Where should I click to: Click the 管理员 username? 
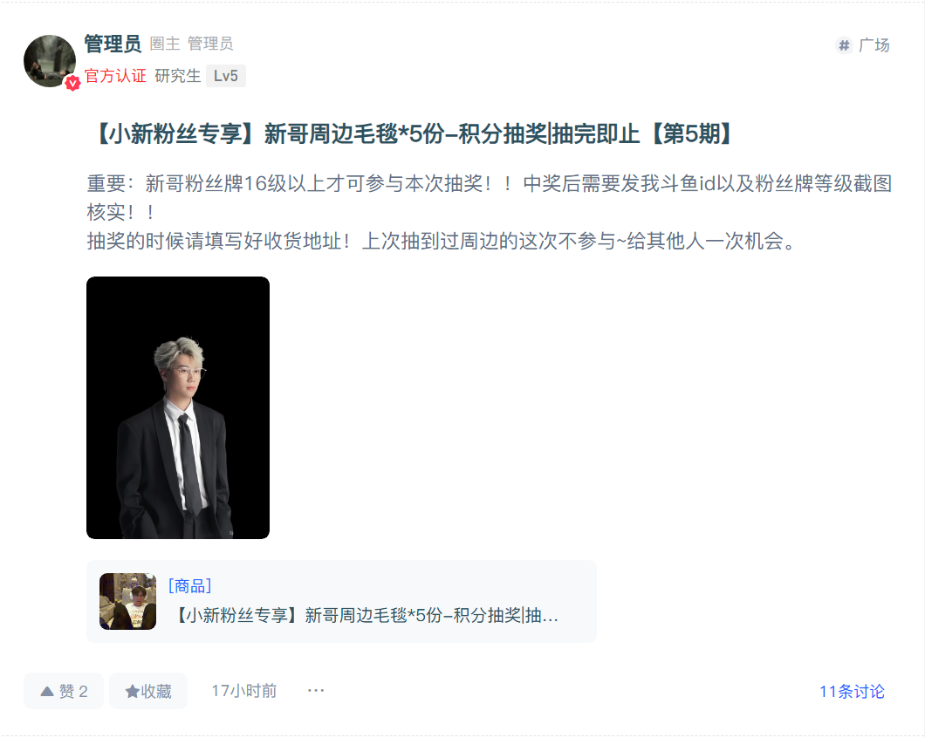(113, 44)
